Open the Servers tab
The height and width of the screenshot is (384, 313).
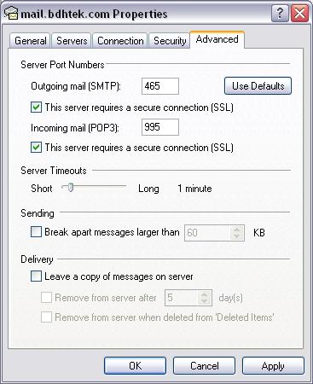coord(72,41)
